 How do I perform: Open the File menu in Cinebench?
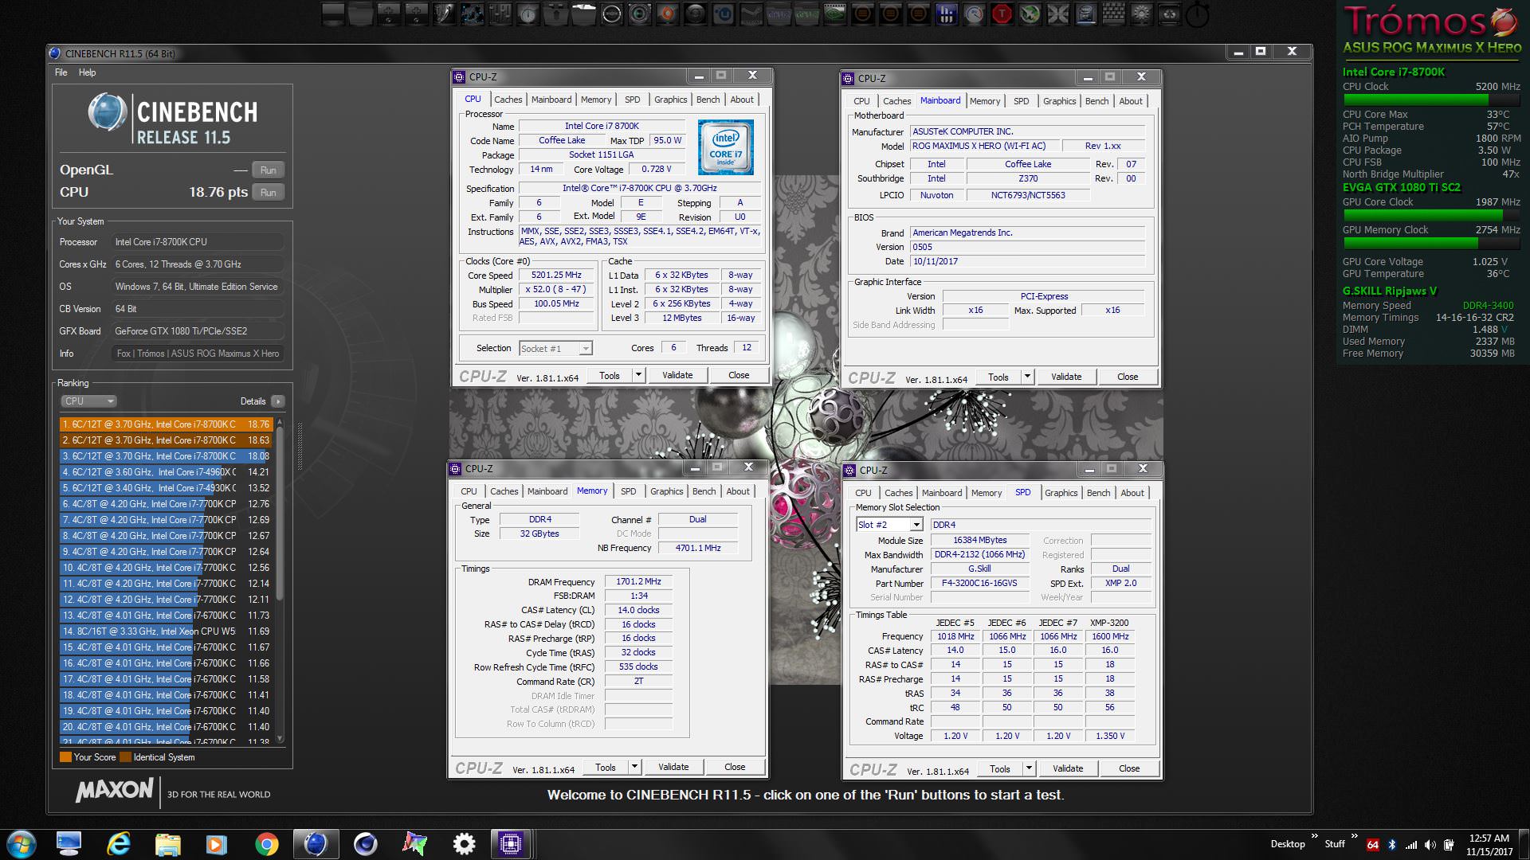click(61, 72)
